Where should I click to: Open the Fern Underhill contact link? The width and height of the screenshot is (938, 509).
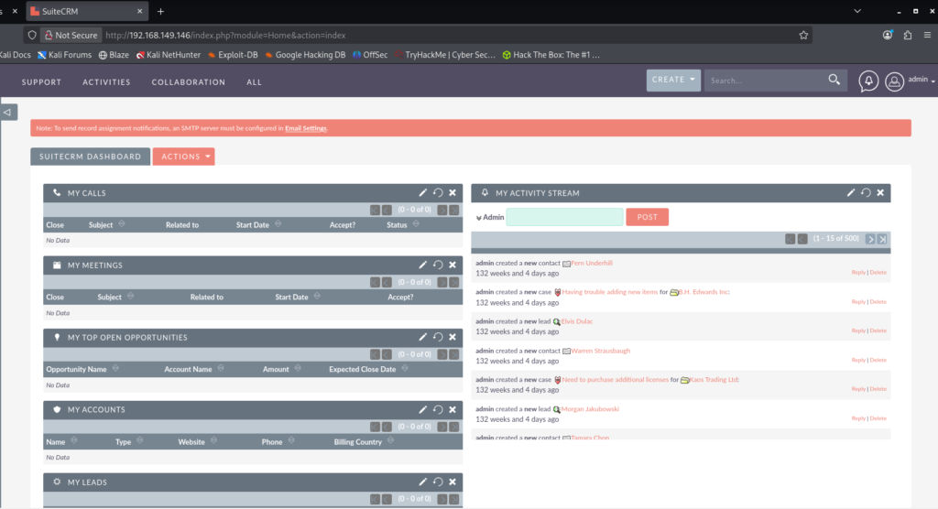click(x=591, y=263)
